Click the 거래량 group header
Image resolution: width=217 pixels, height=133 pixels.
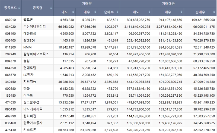87,4
